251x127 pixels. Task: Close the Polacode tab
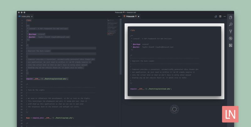(138, 17)
